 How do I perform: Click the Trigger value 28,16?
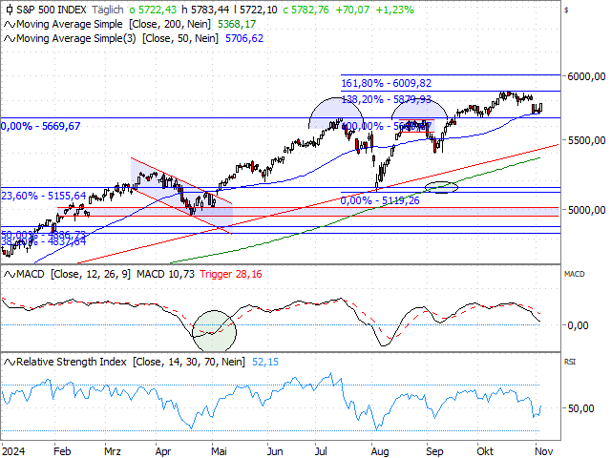(248, 274)
